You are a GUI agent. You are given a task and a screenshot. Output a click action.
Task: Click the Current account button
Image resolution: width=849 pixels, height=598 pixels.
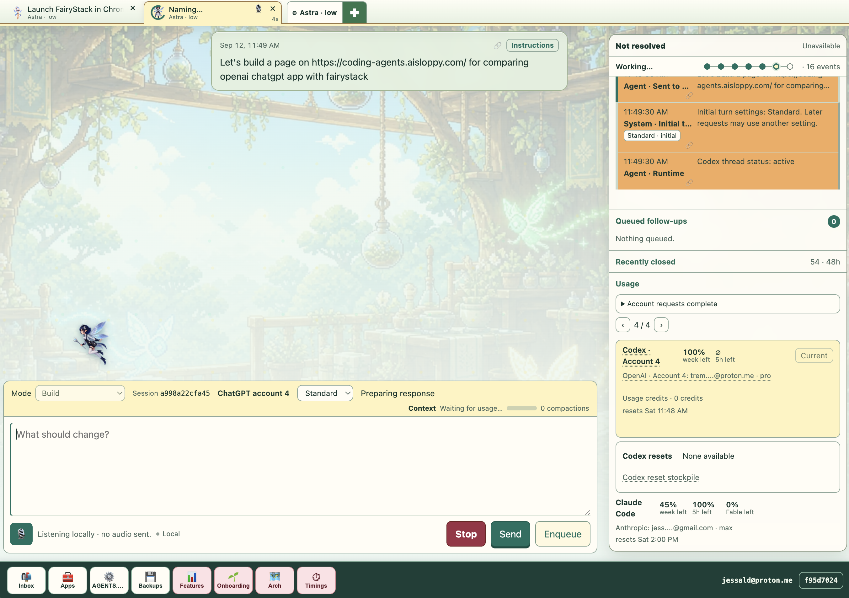point(814,356)
